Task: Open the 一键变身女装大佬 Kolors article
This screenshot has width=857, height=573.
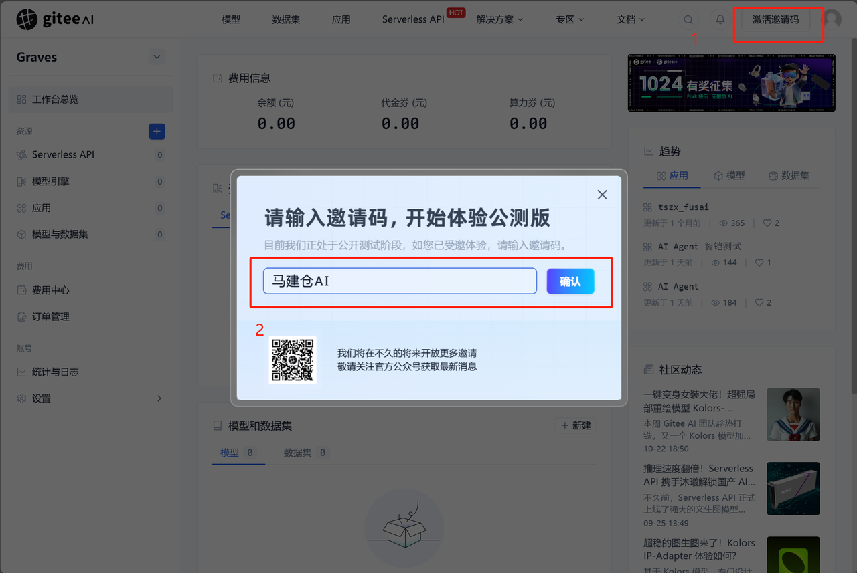Action: coord(700,401)
